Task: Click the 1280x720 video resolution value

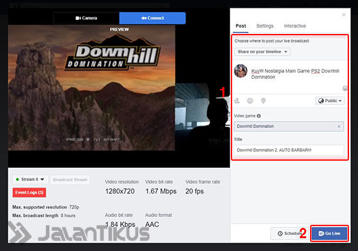Action: pyautogui.click(x=120, y=191)
